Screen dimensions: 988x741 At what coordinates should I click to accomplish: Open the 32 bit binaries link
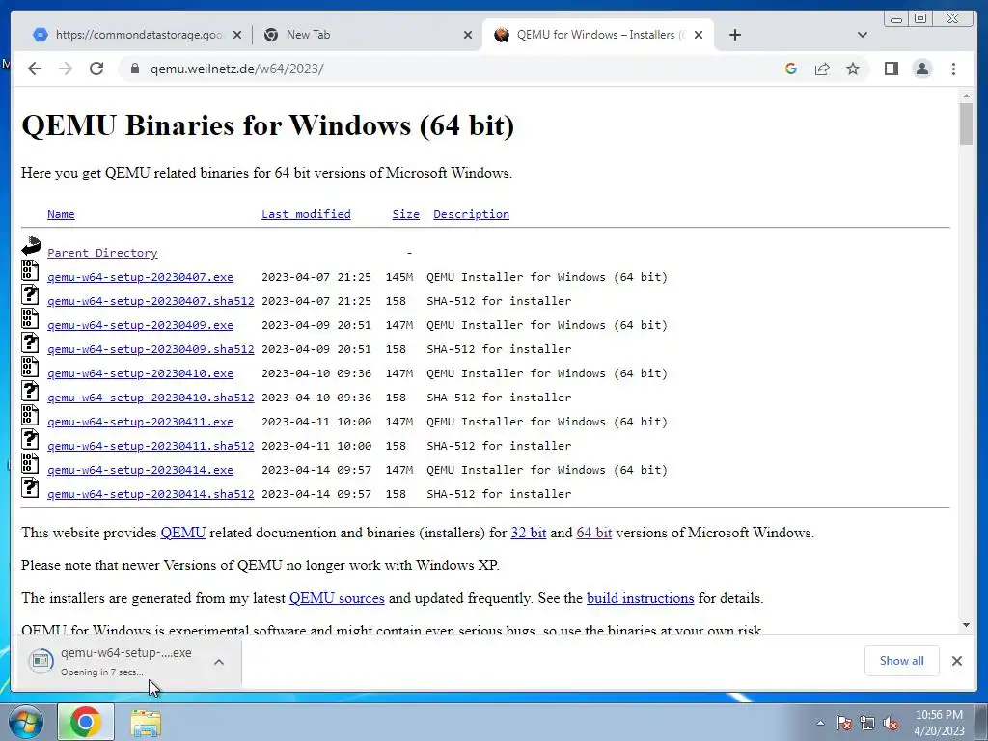coord(528,533)
